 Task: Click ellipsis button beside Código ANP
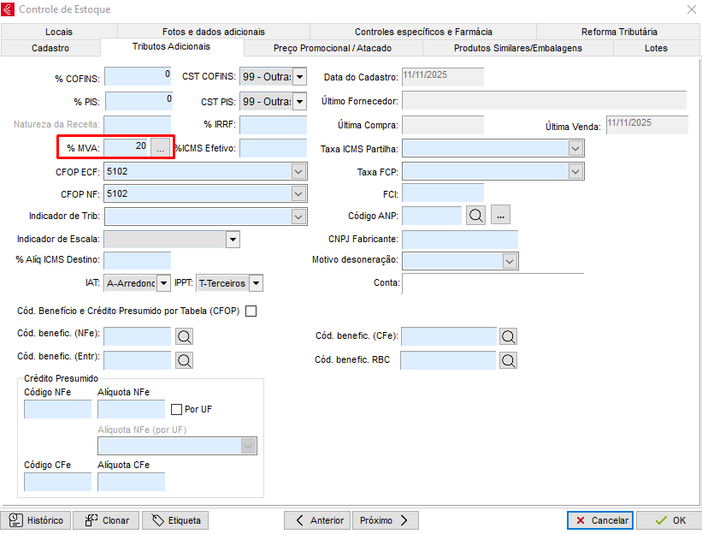click(501, 216)
